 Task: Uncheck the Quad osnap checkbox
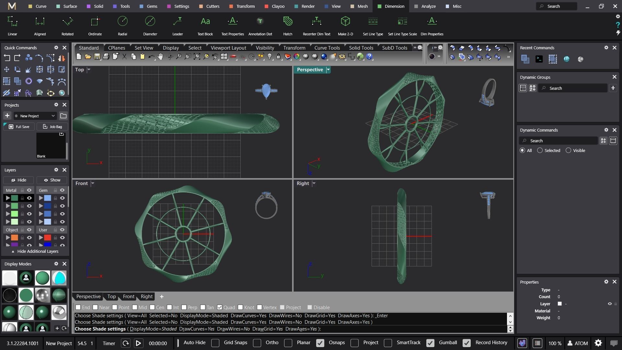tap(220, 307)
